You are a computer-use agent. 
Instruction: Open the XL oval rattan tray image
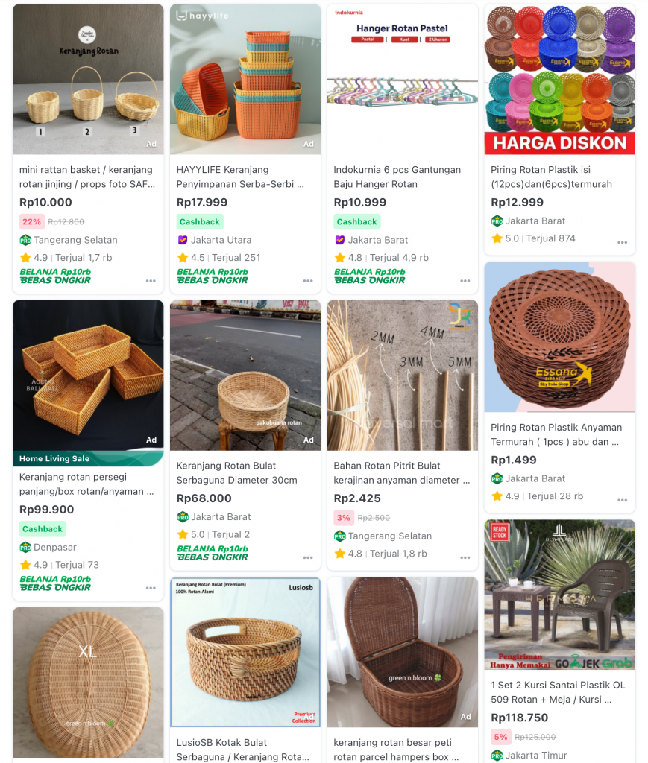click(88, 683)
